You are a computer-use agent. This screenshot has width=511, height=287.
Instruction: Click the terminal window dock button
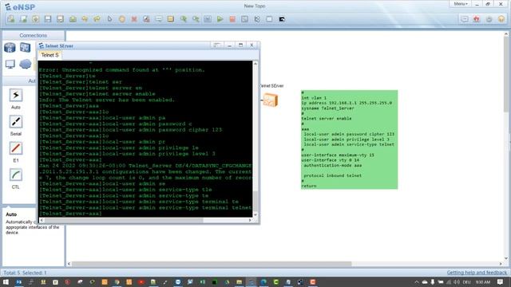[216, 45]
